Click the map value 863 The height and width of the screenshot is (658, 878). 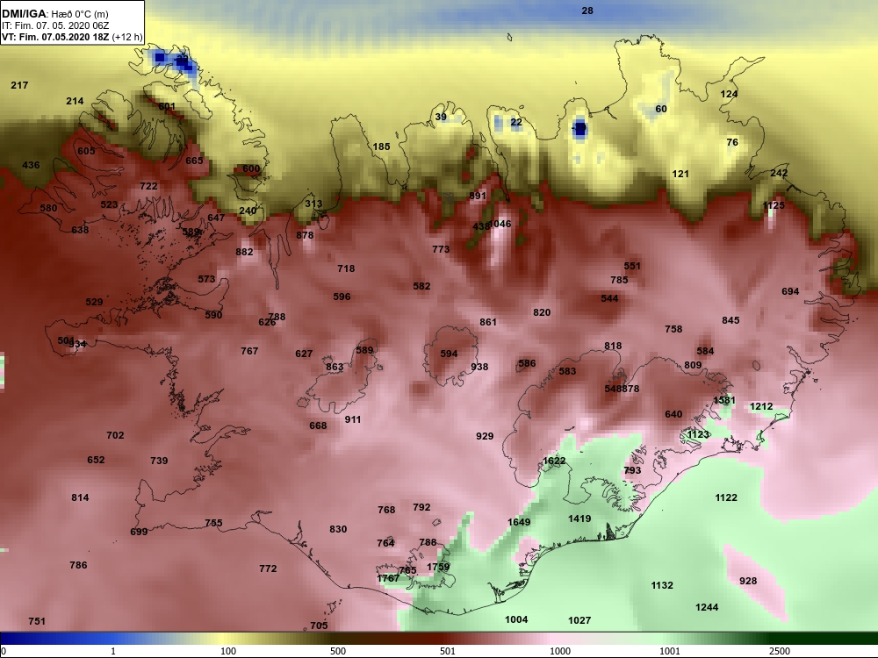pos(335,368)
